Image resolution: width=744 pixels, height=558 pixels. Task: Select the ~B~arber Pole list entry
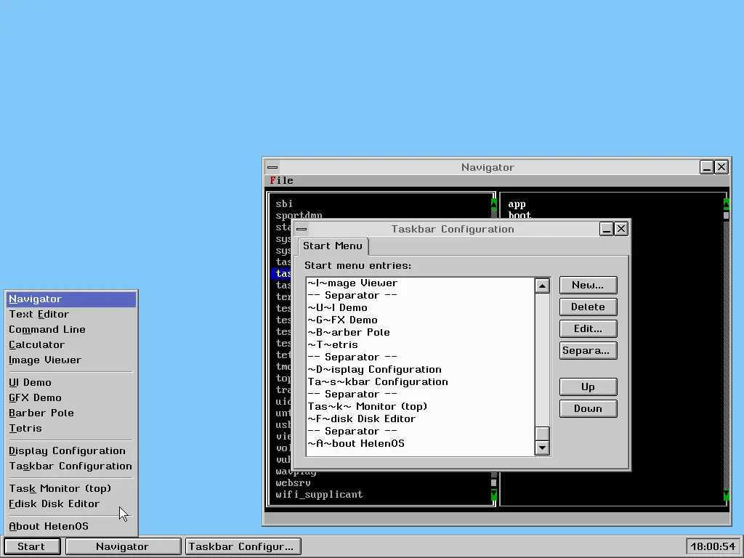[x=349, y=332]
